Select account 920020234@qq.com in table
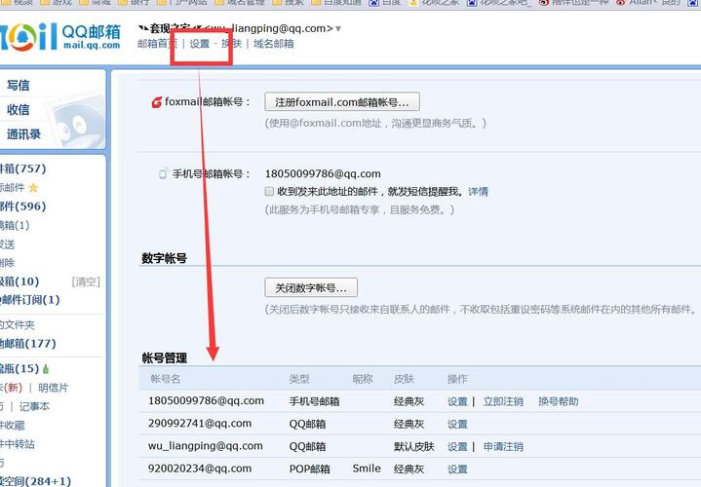Image resolution: width=701 pixels, height=487 pixels. pos(200,468)
